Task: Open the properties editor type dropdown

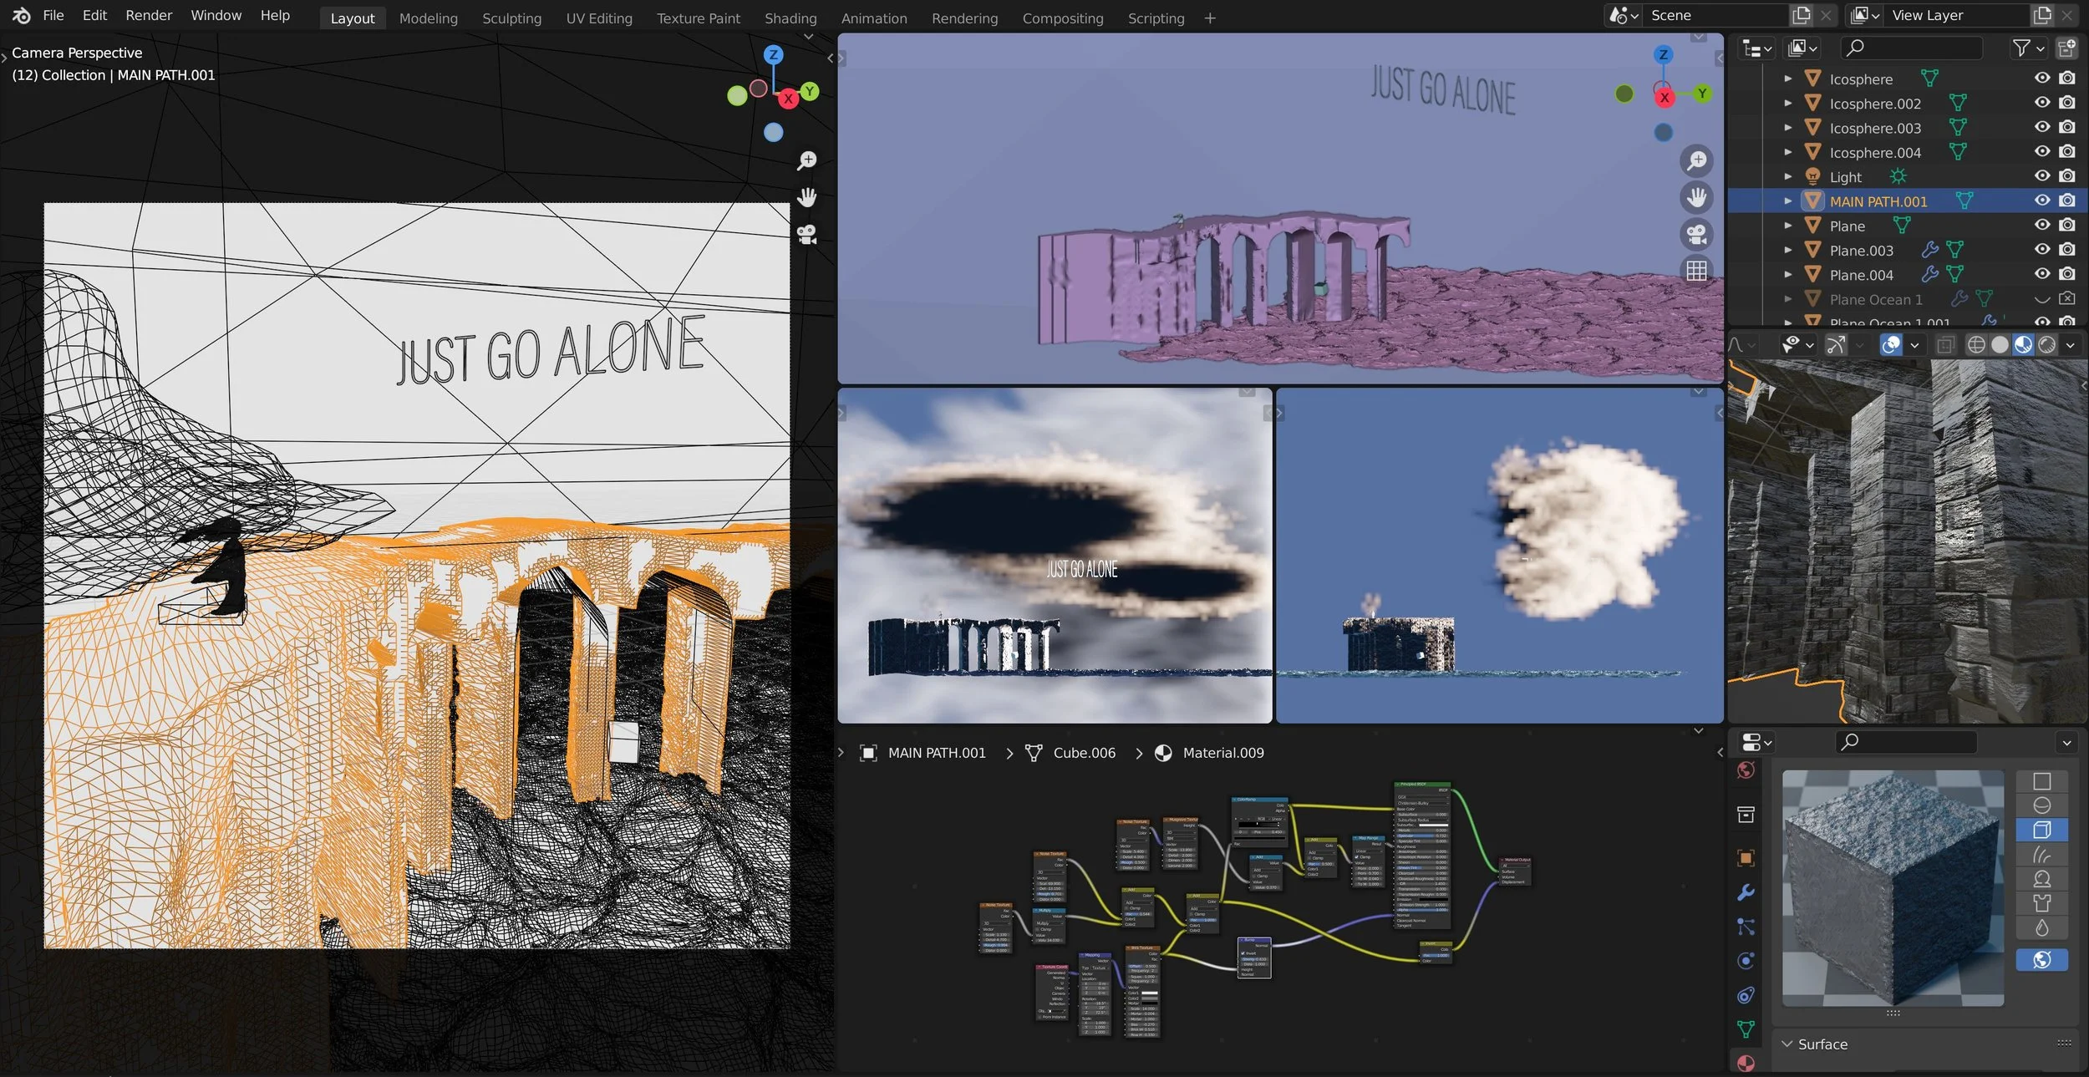Action: [x=1756, y=742]
